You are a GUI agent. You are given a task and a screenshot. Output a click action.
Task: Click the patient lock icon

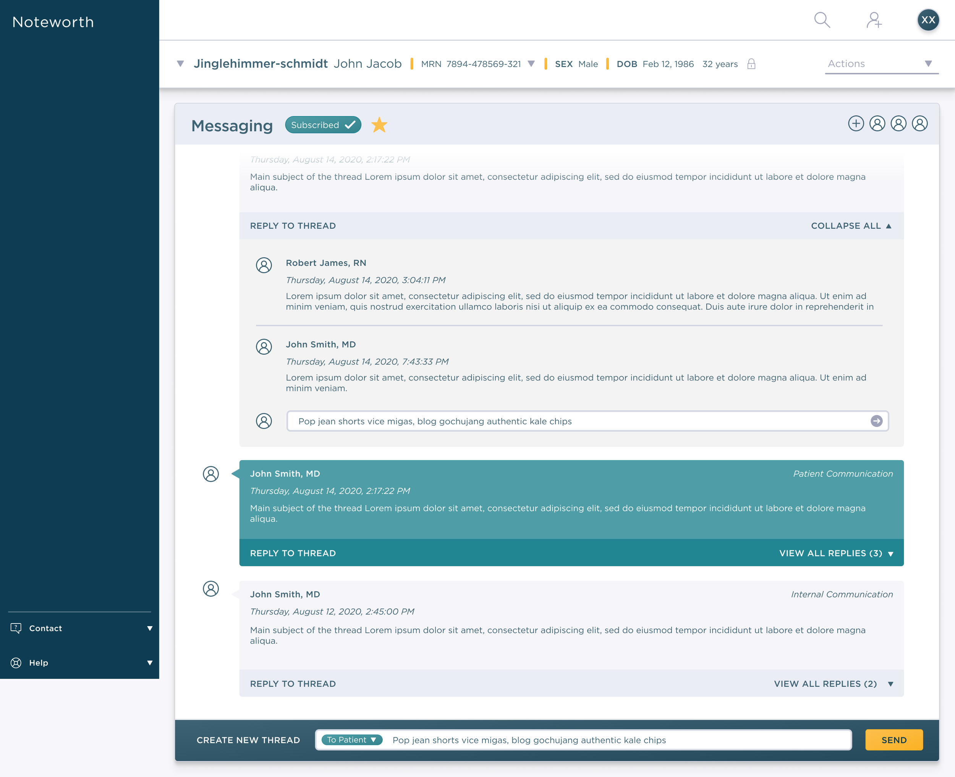click(x=751, y=64)
